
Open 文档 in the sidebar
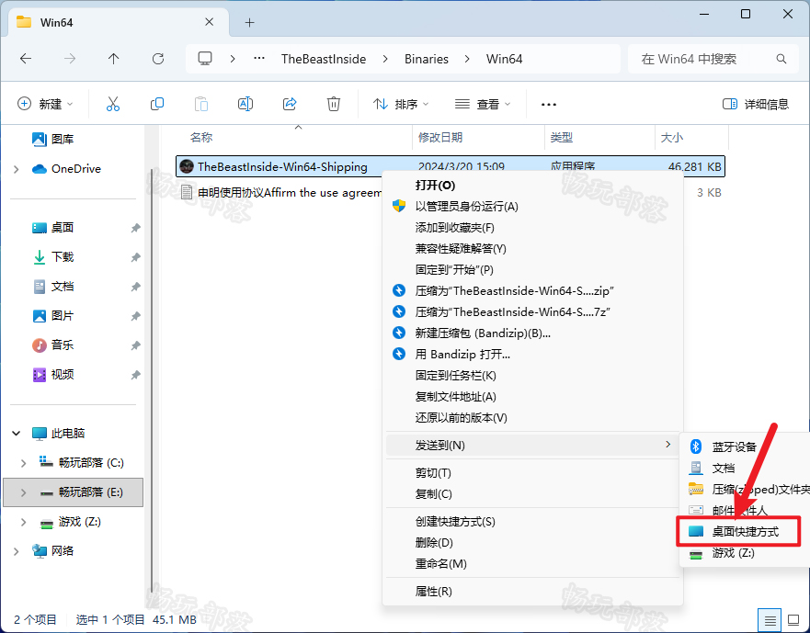pos(62,287)
